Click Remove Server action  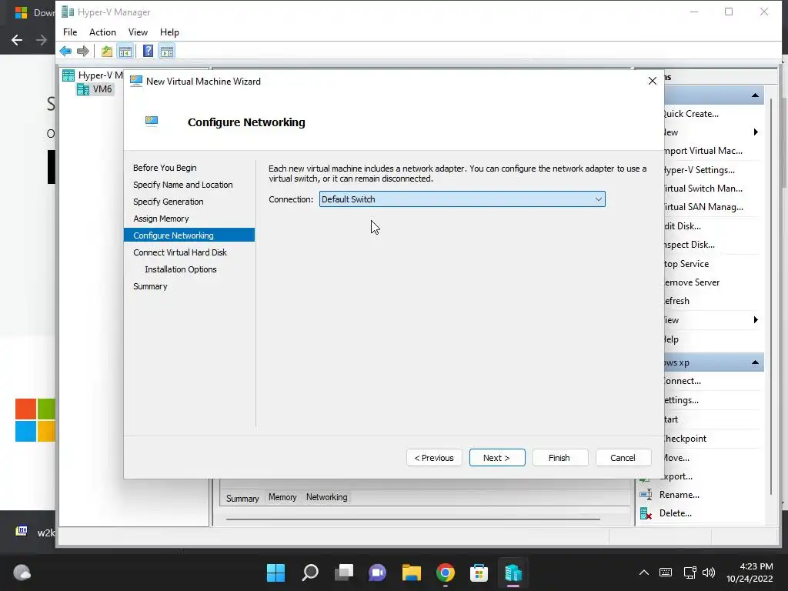692,282
